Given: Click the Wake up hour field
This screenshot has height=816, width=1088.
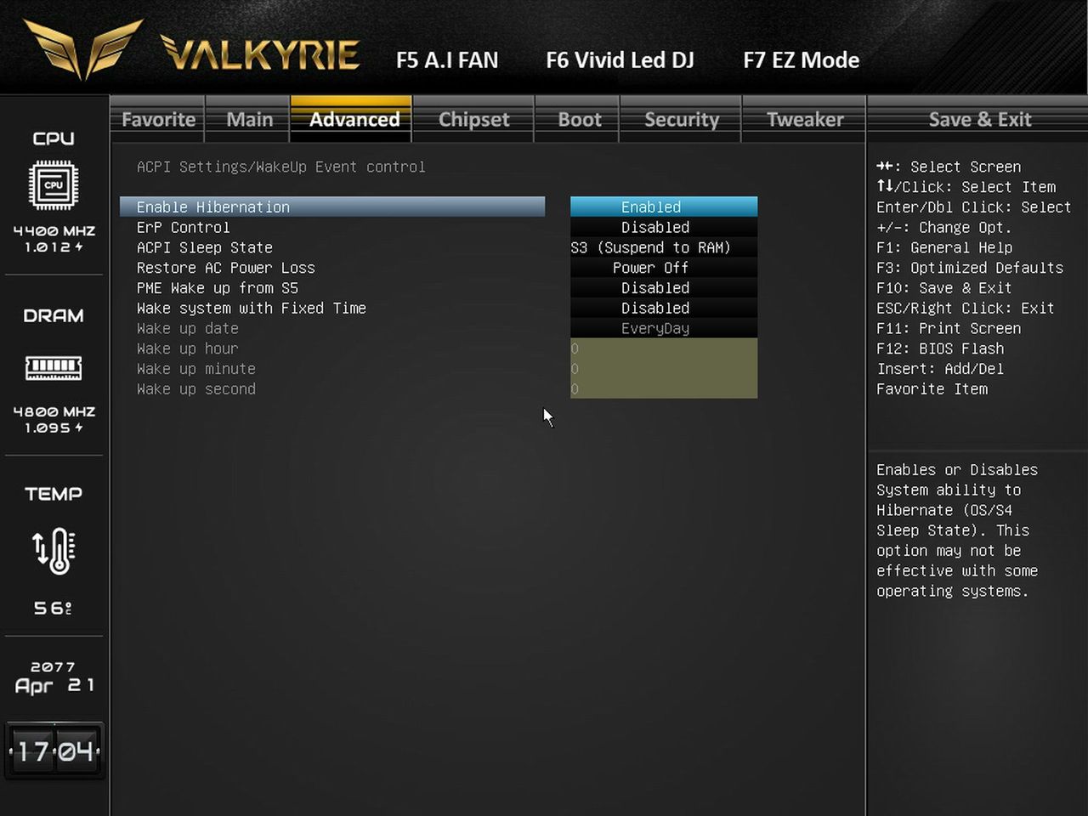Looking at the screenshot, I should 664,348.
